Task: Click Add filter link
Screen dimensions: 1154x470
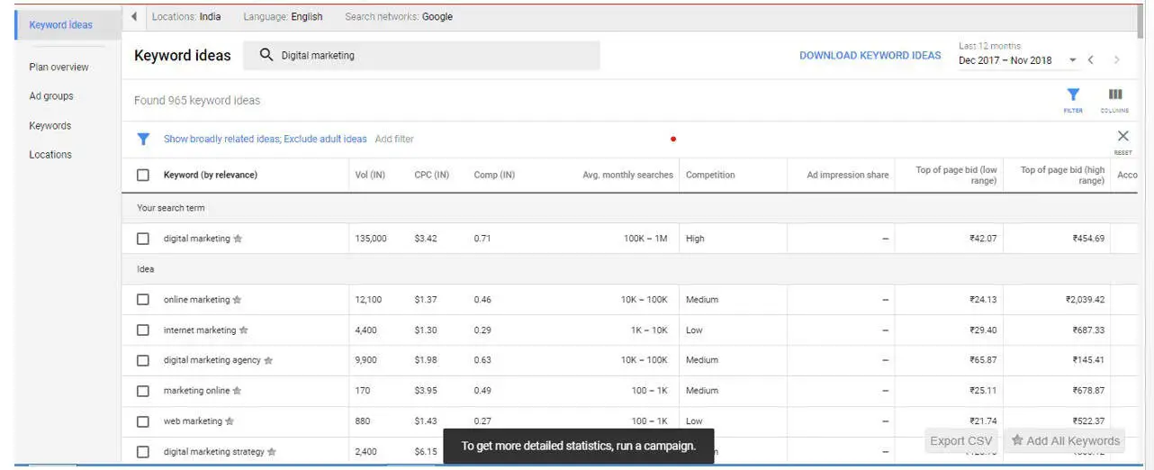Action: [394, 140]
